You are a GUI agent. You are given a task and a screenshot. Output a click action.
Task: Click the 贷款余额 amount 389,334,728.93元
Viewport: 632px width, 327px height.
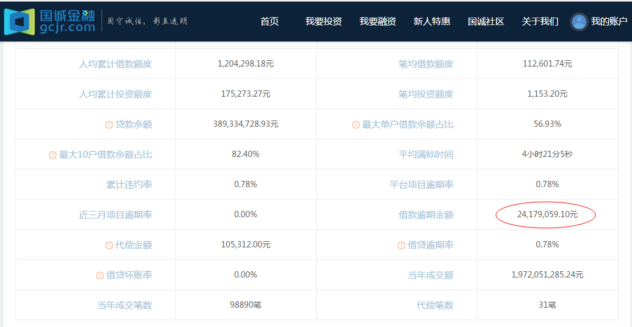coord(246,124)
